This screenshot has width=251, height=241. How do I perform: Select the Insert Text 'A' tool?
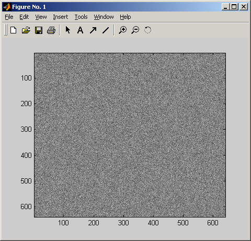(x=80, y=30)
